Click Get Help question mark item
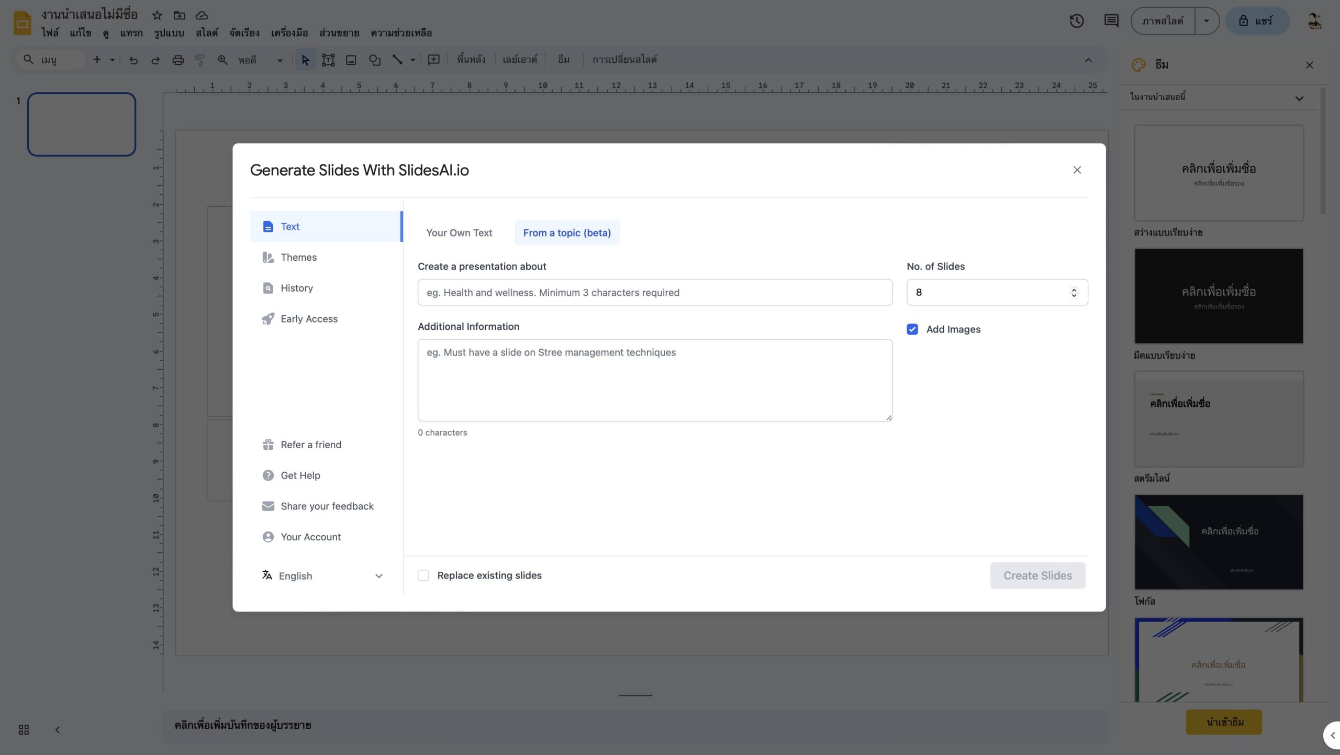Screen dimensions: 1340x755 pyautogui.click(x=300, y=475)
